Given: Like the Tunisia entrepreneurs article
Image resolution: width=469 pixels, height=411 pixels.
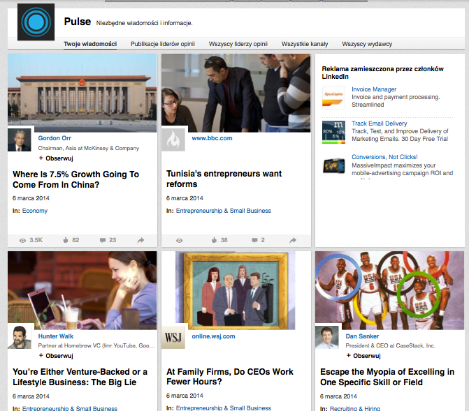Looking at the screenshot, I should (214, 240).
